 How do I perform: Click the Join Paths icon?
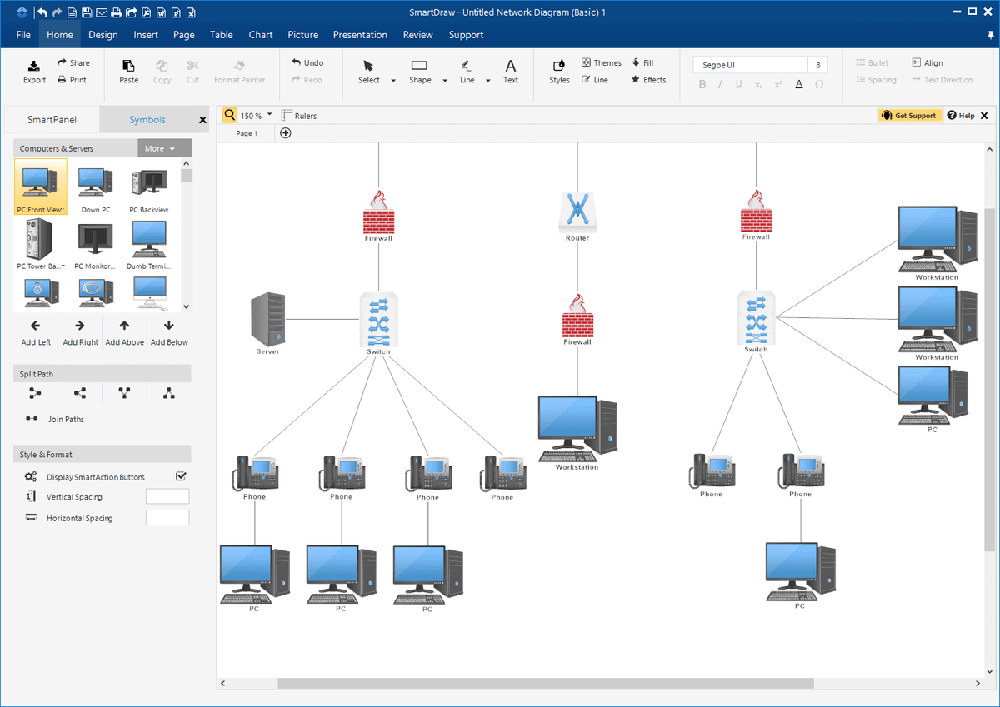(32, 419)
